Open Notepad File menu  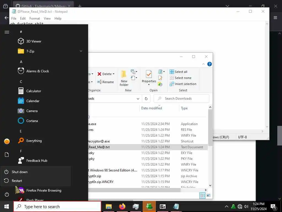(14, 18)
